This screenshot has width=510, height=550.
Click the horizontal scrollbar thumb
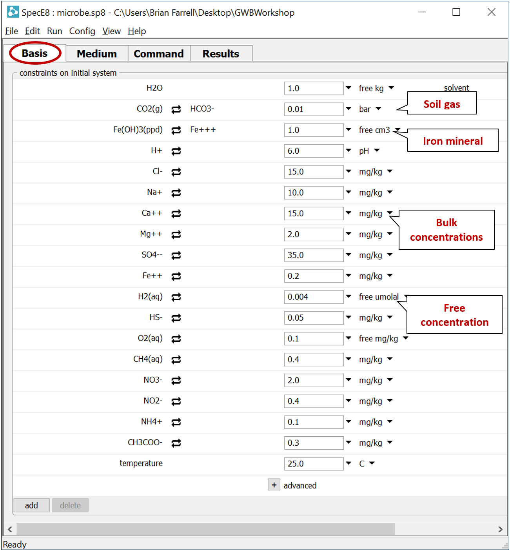click(206, 529)
